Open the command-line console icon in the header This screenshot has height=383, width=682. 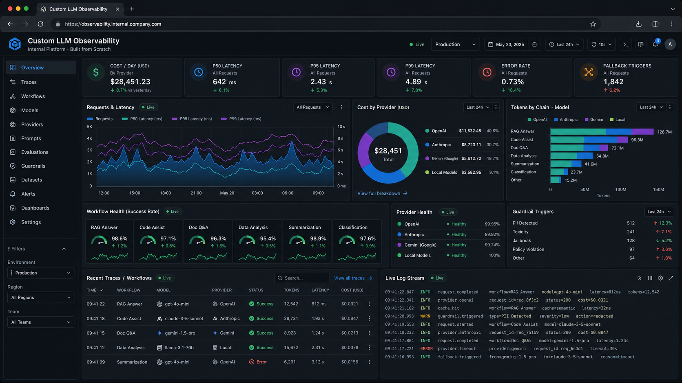(626, 44)
